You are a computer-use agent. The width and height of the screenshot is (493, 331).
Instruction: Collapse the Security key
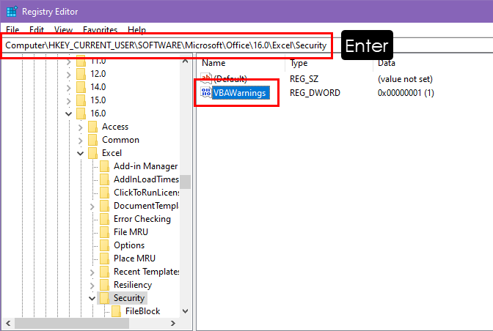coord(92,298)
